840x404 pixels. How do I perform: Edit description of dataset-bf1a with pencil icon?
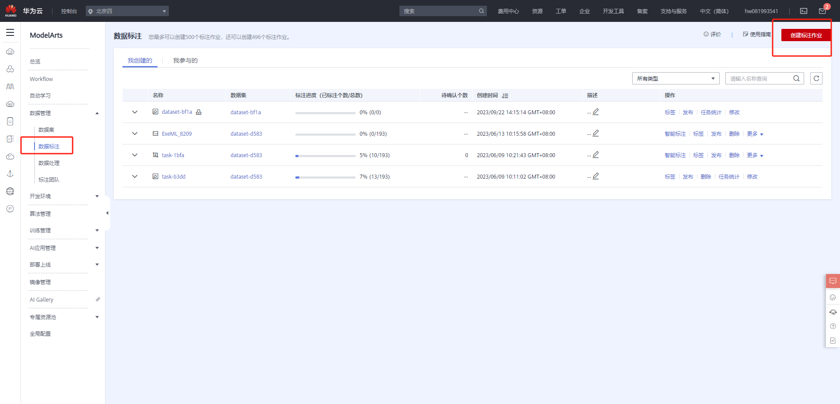click(x=596, y=112)
